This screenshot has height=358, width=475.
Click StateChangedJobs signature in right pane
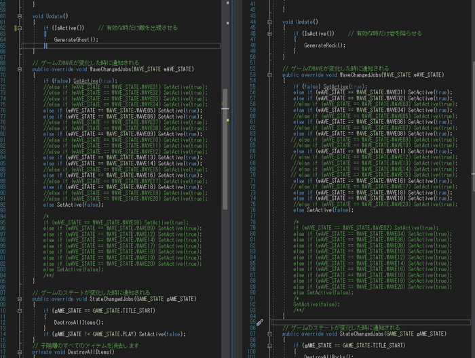click(x=364, y=334)
